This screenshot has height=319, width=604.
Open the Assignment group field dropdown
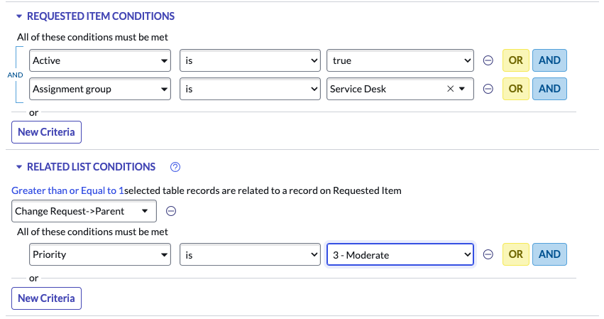[x=100, y=89]
